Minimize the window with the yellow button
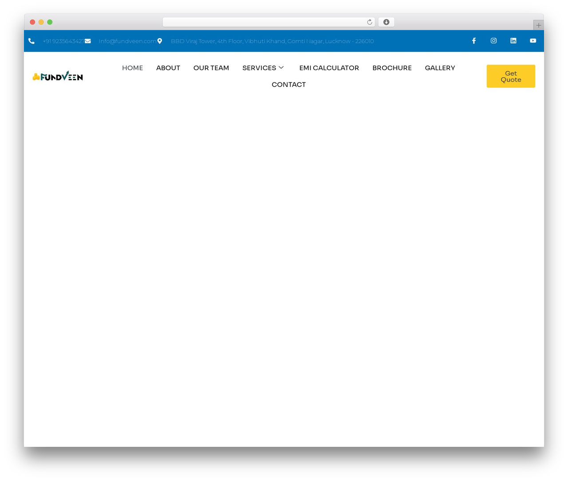This screenshot has width=568, height=481. point(41,22)
